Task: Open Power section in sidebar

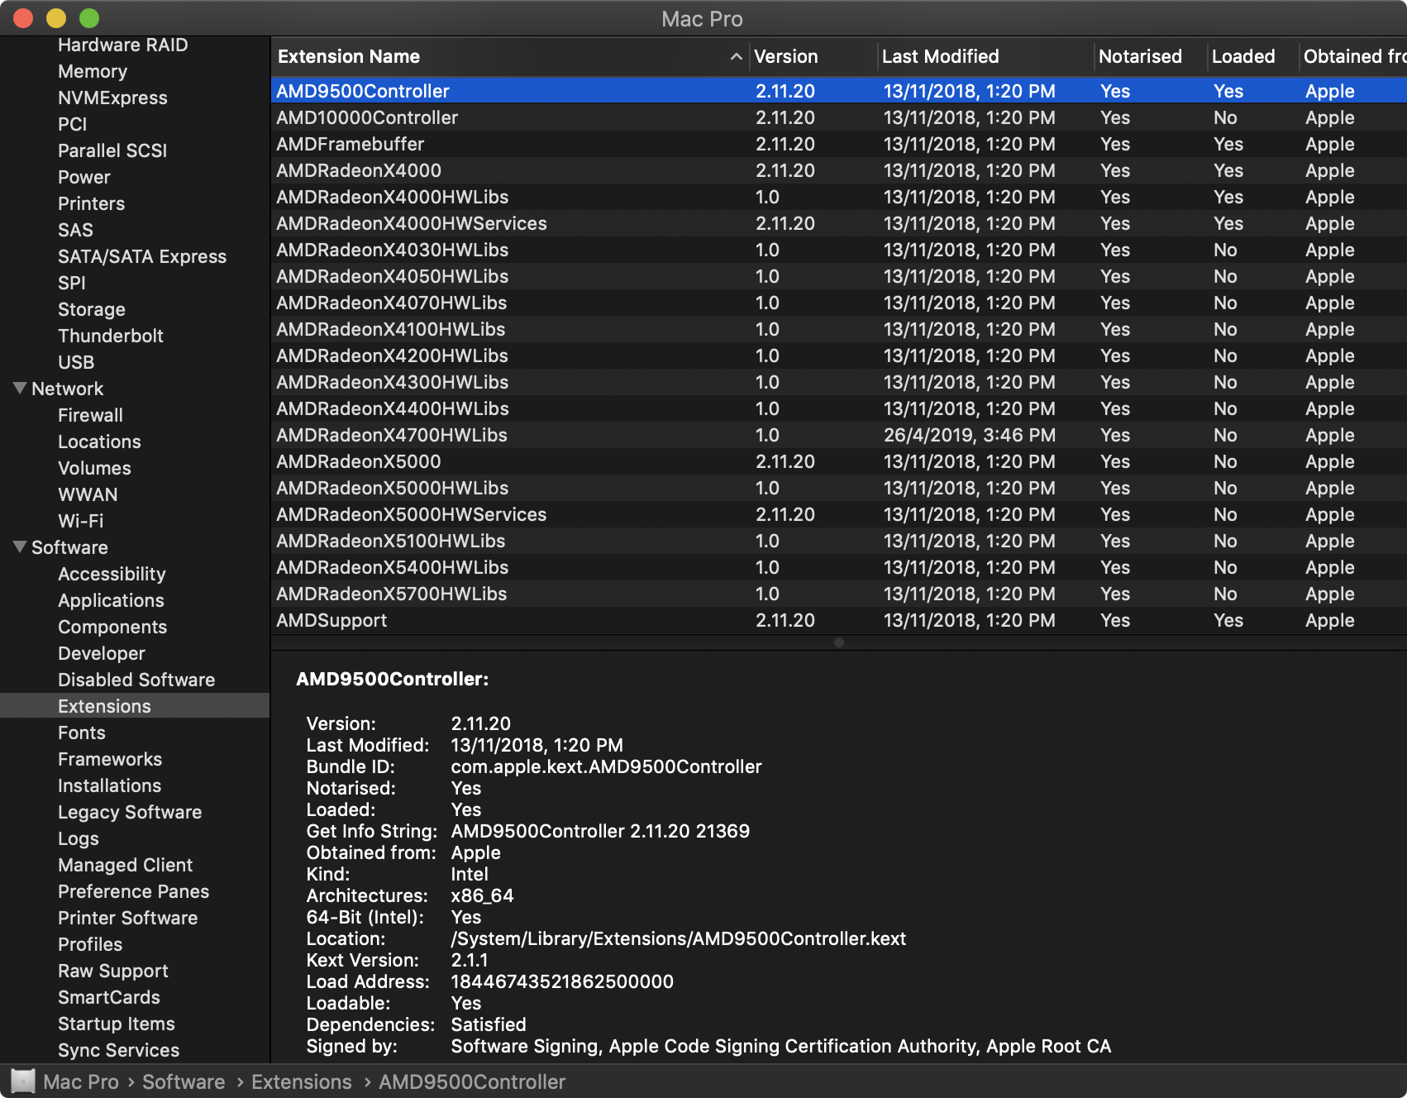Action: coord(84,177)
